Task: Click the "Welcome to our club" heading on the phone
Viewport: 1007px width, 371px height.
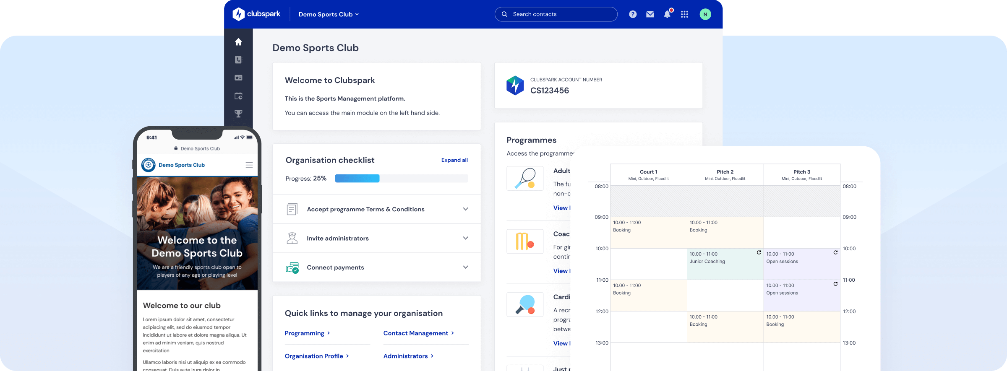Action: (x=182, y=306)
